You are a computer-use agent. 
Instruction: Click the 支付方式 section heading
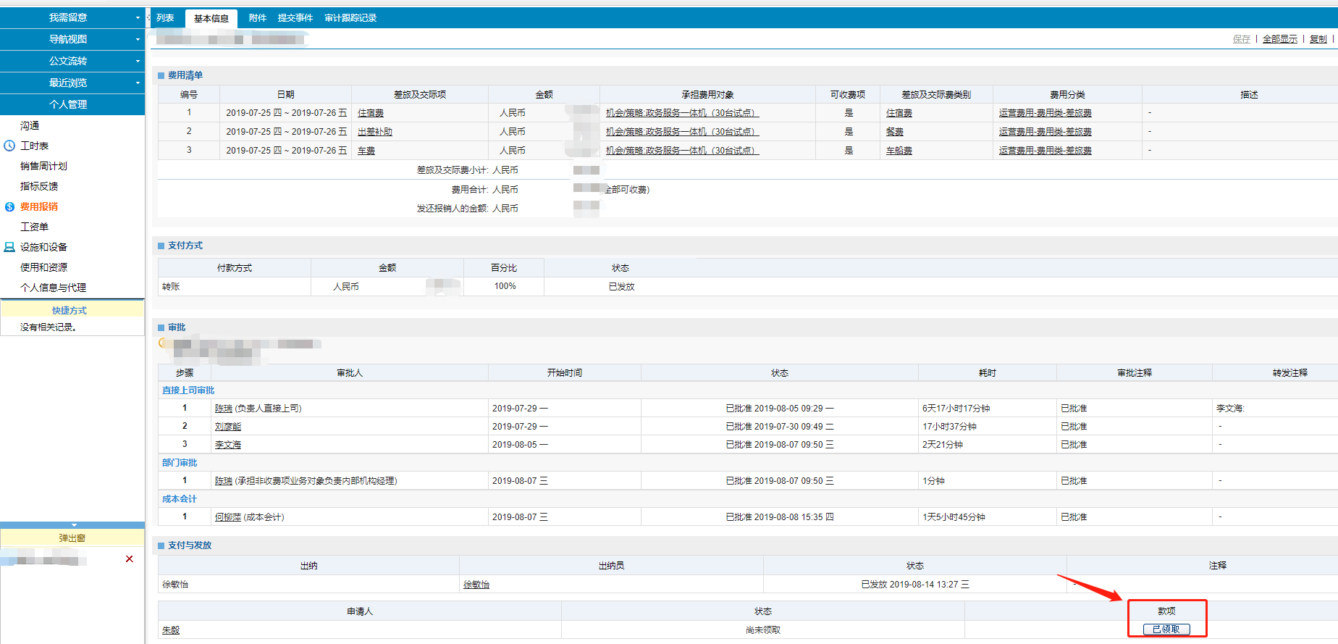[x=185, y=246]
